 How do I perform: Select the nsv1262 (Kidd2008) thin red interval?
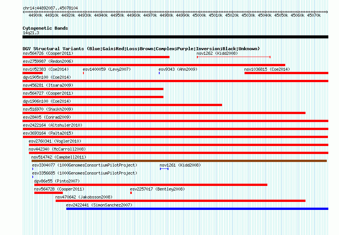point(234,57)
